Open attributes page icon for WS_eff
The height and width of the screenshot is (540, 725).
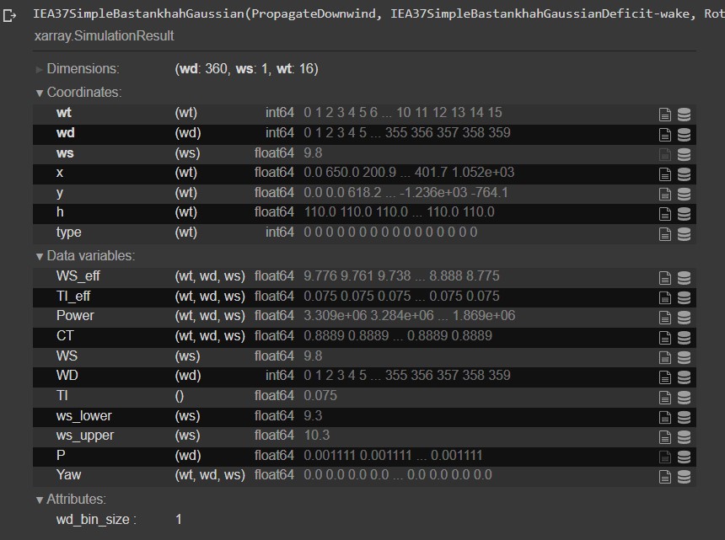665,277
